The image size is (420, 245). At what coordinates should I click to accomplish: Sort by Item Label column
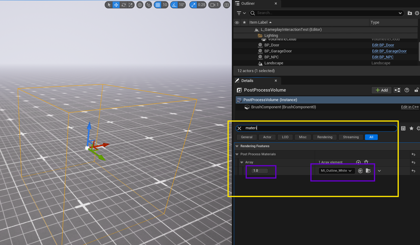coord(309,22)
